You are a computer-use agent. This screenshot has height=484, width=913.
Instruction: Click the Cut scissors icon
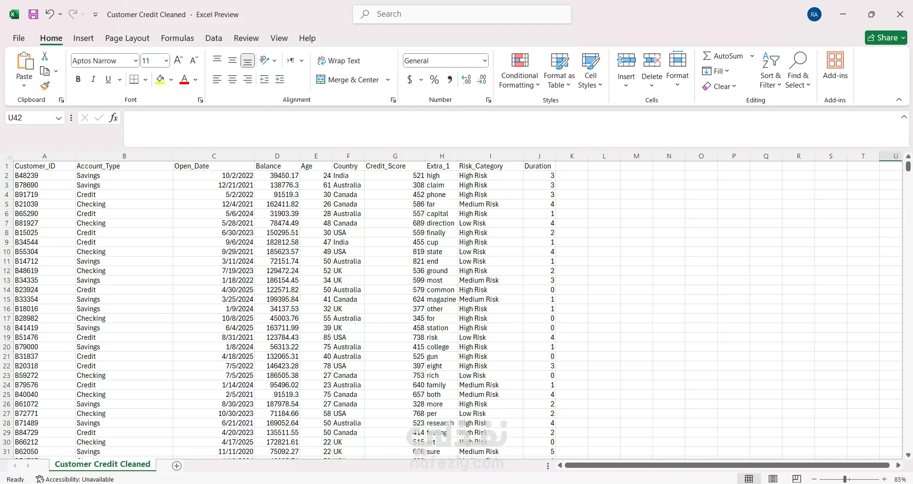pyautogui.click(x=45, y=56)
